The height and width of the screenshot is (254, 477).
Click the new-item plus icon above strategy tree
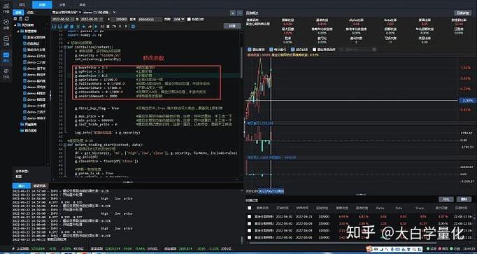pyautogui.click(x=16, y=19)
